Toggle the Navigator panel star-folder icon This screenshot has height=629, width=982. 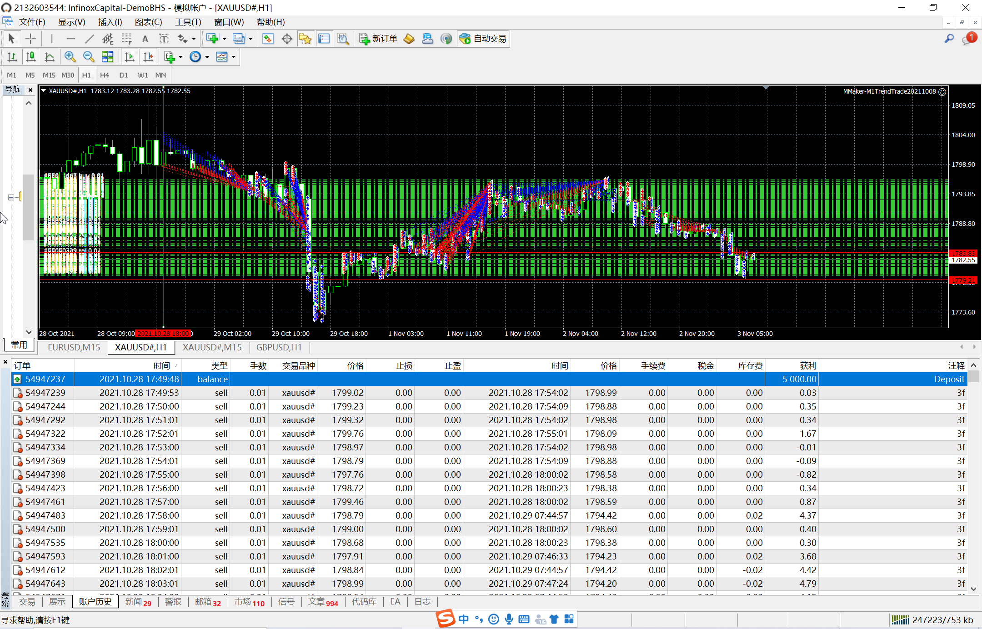coord(306,39)
